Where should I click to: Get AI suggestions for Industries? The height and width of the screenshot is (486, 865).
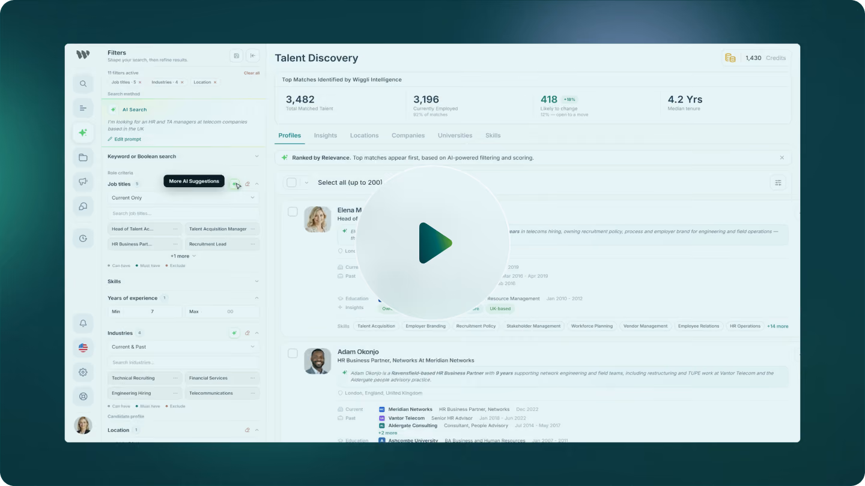[234, 333]
